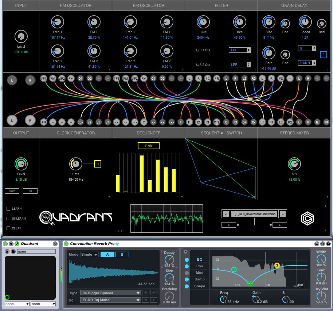Viewport: 333px width, 311px height.
Task: Select next reverb Type with the right arrow
Action: tap(153, 293)
